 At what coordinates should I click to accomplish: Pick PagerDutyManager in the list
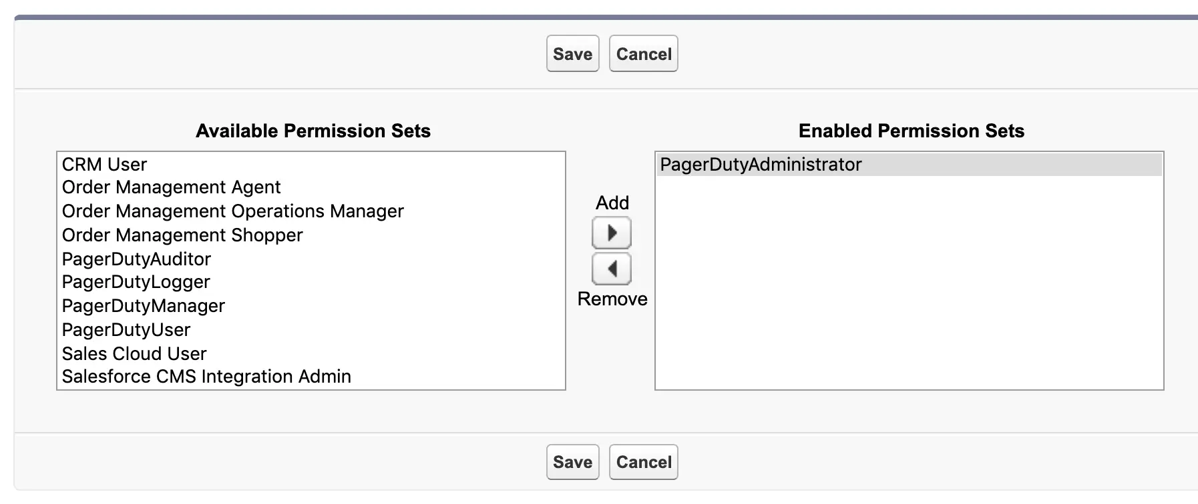coord(311,306)
